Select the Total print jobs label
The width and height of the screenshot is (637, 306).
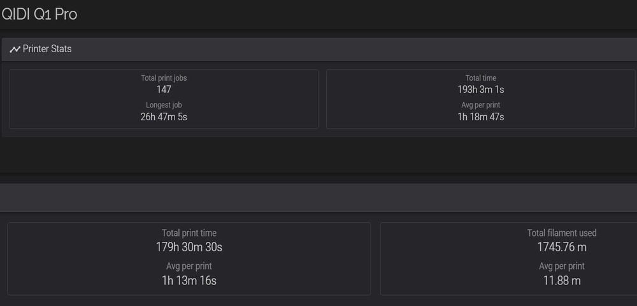point(164,78)
